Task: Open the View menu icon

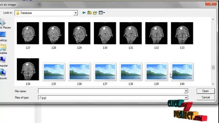Action: (x=102, y=13)
